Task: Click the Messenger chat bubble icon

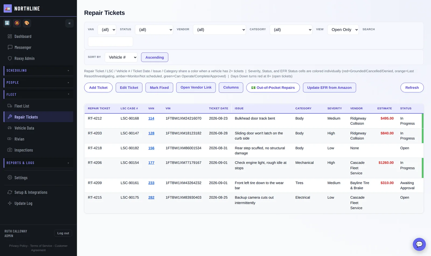Action: [x=10, y=47]
